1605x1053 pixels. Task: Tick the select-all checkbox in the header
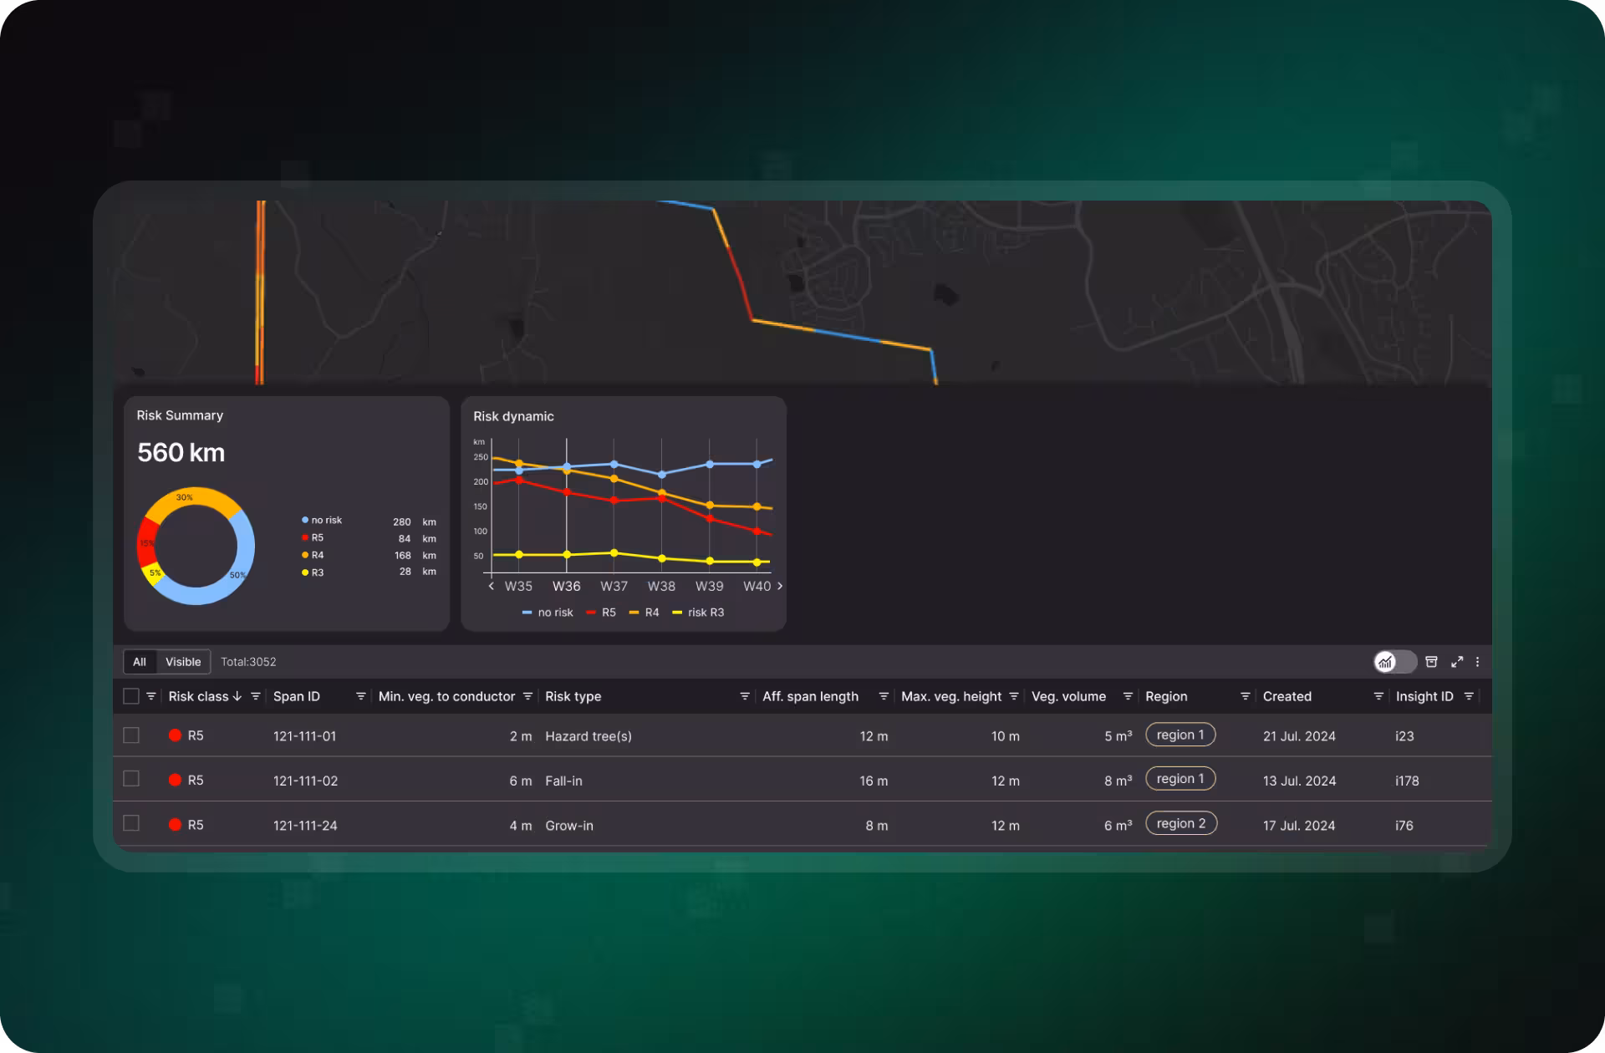tap(131, 696)
